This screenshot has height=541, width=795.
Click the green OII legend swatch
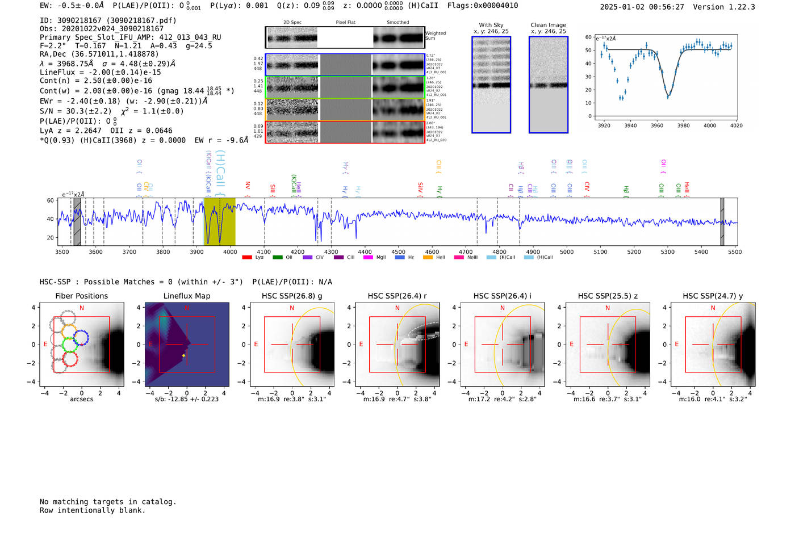pos(278,257)
